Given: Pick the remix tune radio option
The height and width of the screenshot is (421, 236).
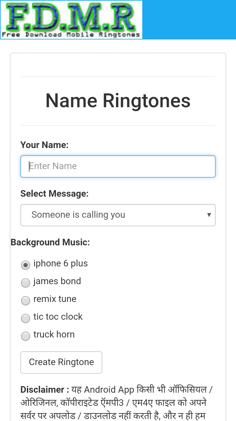Looking at the screenshot, I should click(26, 300).
